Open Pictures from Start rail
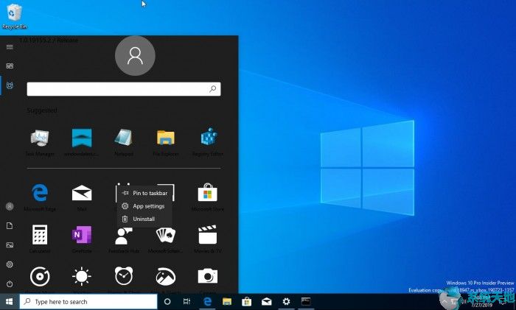The height and width of the screenshot is (310, 516). (x=10, y=245)
